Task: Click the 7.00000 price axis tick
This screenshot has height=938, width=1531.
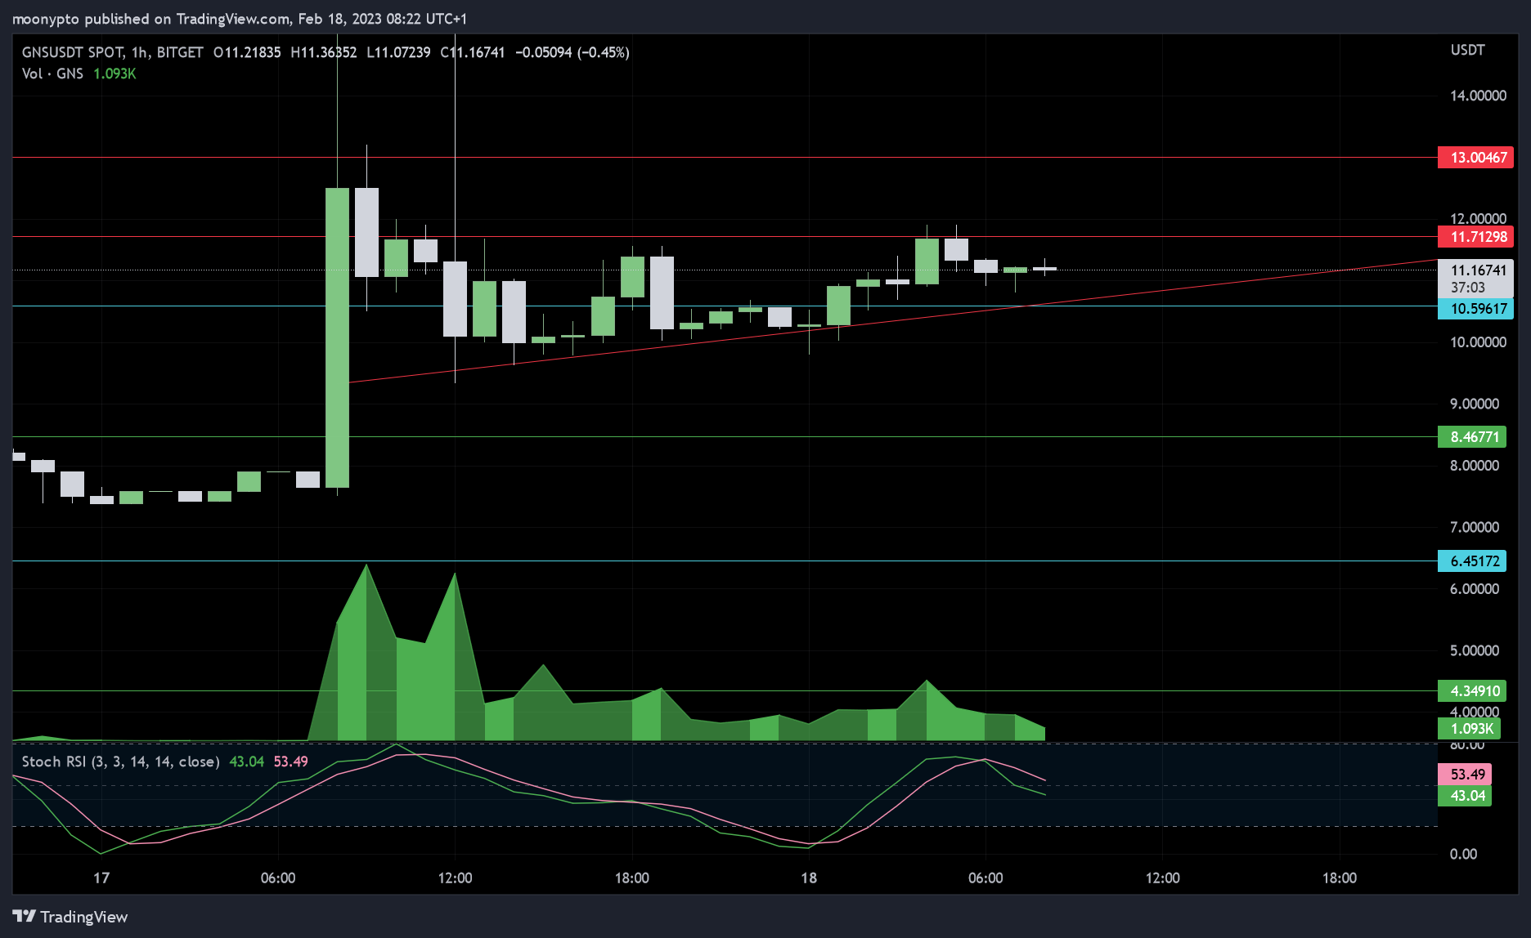Action: [1475, 527]
